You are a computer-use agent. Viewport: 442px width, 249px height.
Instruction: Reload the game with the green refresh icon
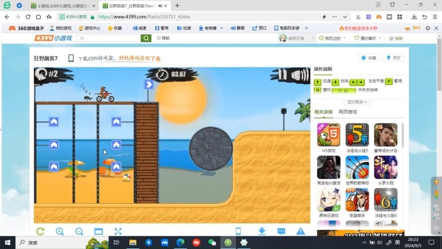[x=40, y=232]
